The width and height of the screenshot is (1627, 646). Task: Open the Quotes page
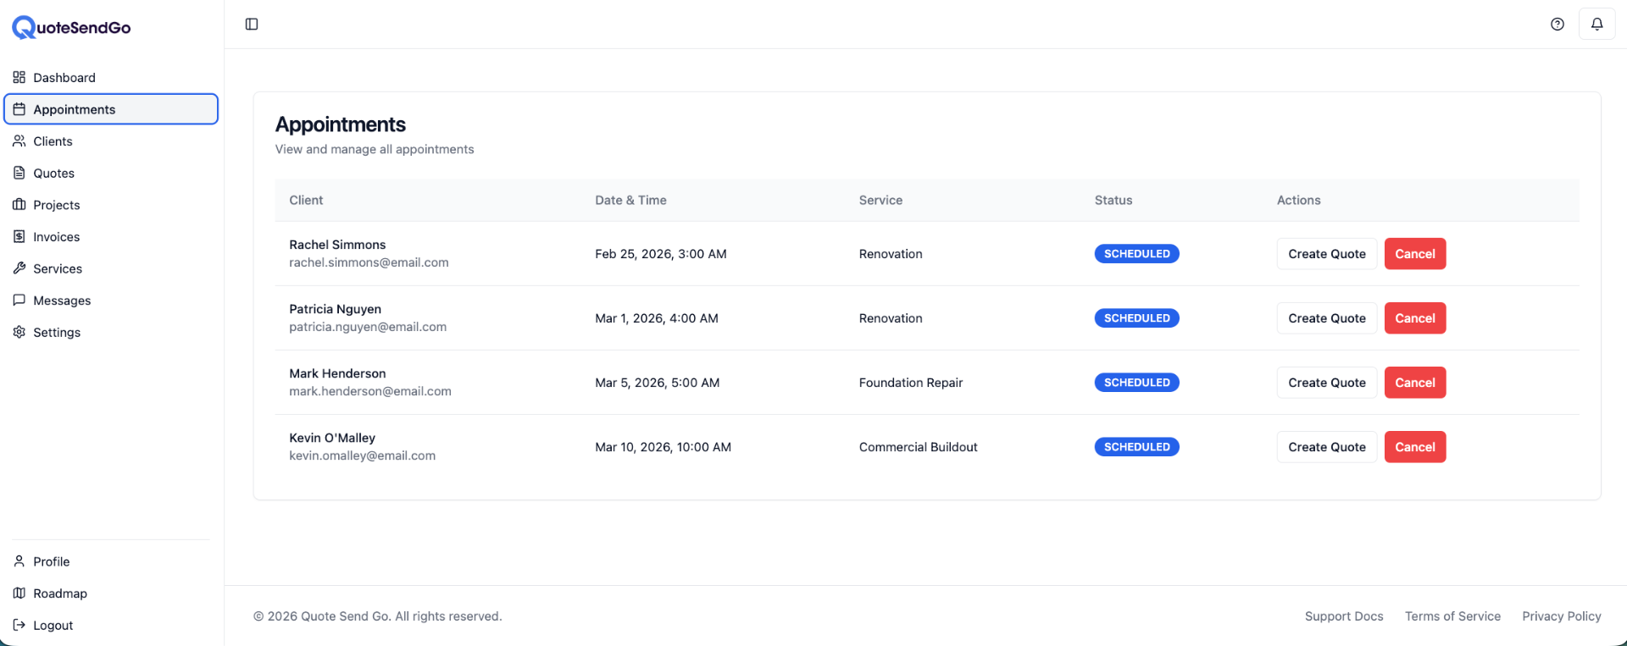[x=53, y=174]
